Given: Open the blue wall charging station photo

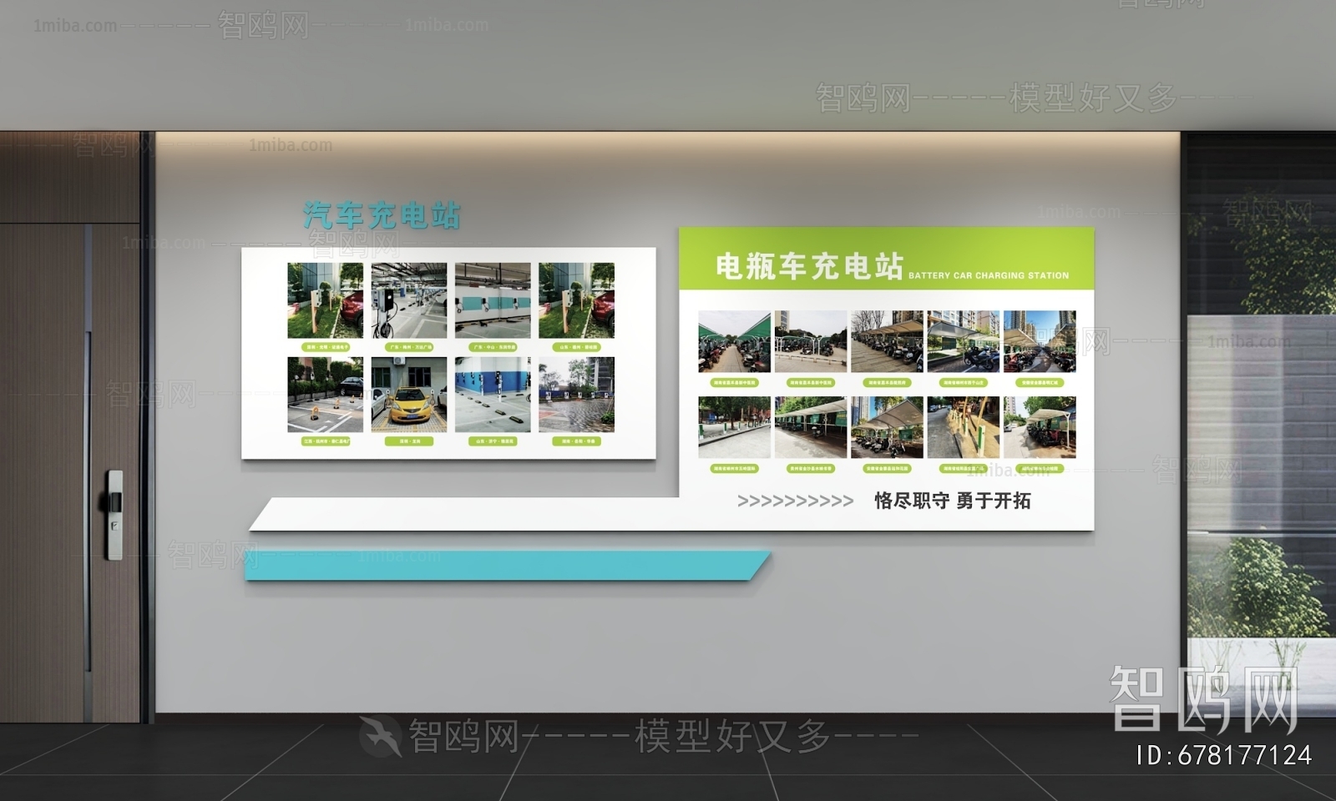Looking at the screenshot, I should tap(493, 395).
